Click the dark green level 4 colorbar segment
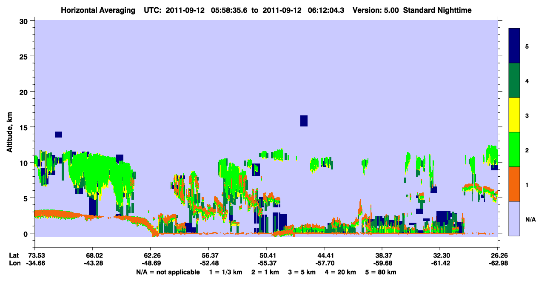Screen dimensions: 553x284 pyautogui.click(x=514, y=80)
